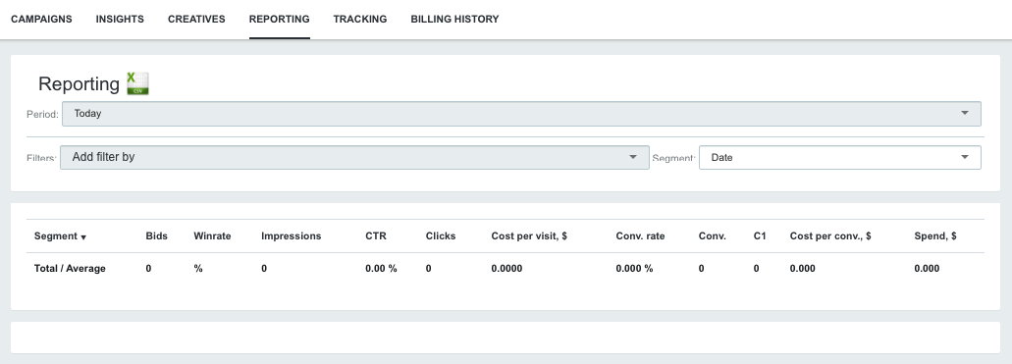Select the Reporting tab
Viewport: 1012px width, 364px height.
(280, 20)
